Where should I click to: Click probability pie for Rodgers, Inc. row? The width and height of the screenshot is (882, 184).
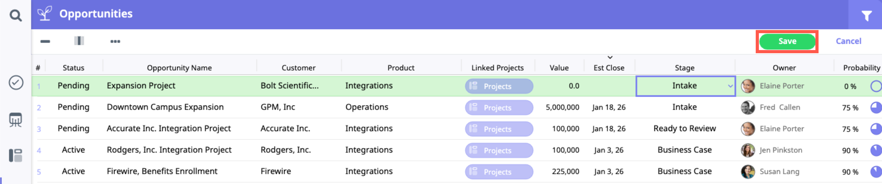(875, 150)
